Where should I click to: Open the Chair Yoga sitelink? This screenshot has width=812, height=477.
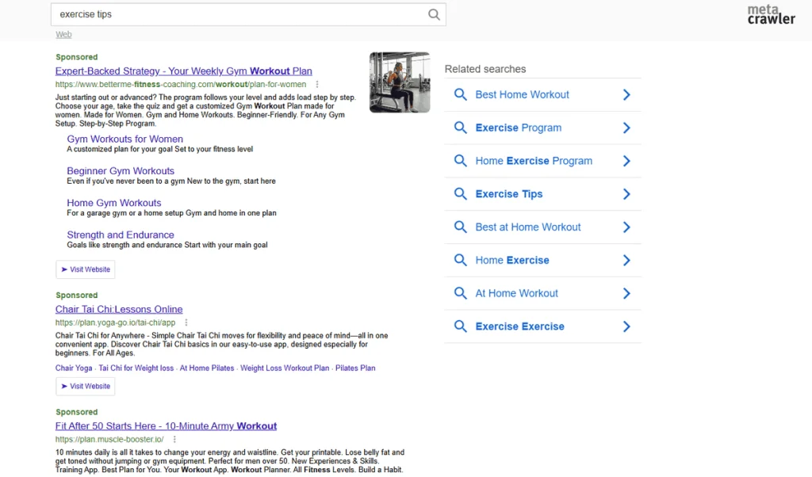74,368
